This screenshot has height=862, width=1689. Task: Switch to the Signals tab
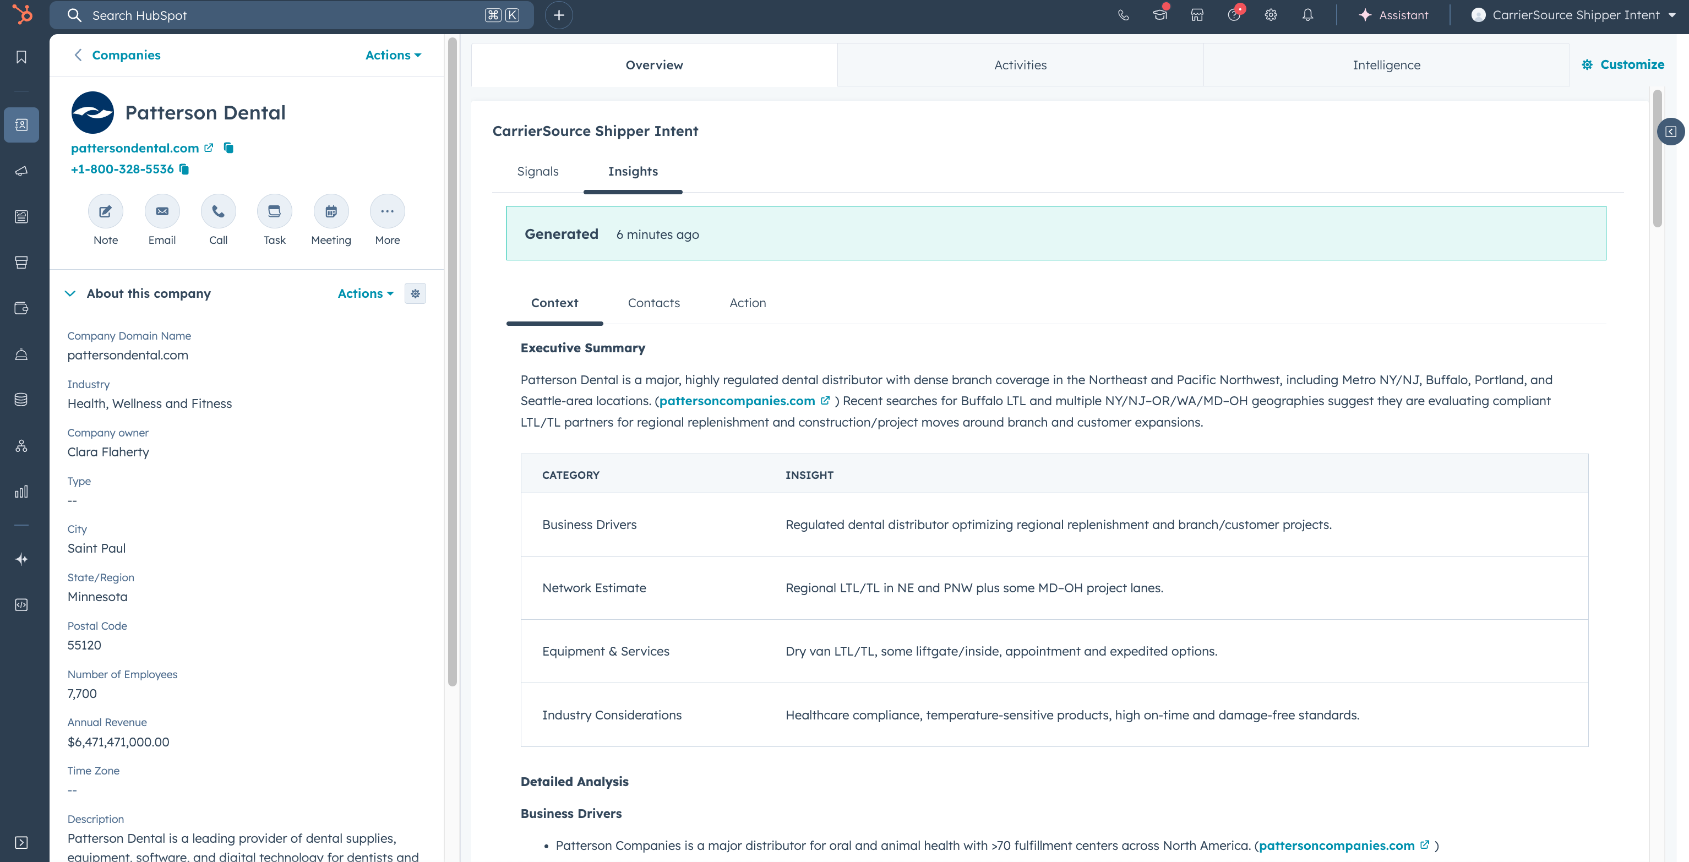pyautogui.click(x=538, y=171)
